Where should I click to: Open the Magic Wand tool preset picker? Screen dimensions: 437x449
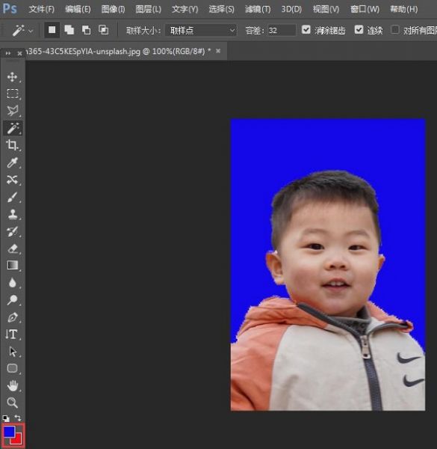tap(22, 31)
